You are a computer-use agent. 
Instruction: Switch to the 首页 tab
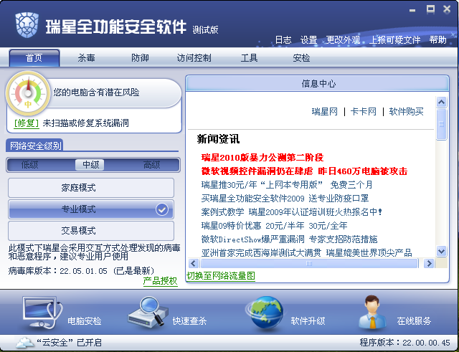pos(34,57)
